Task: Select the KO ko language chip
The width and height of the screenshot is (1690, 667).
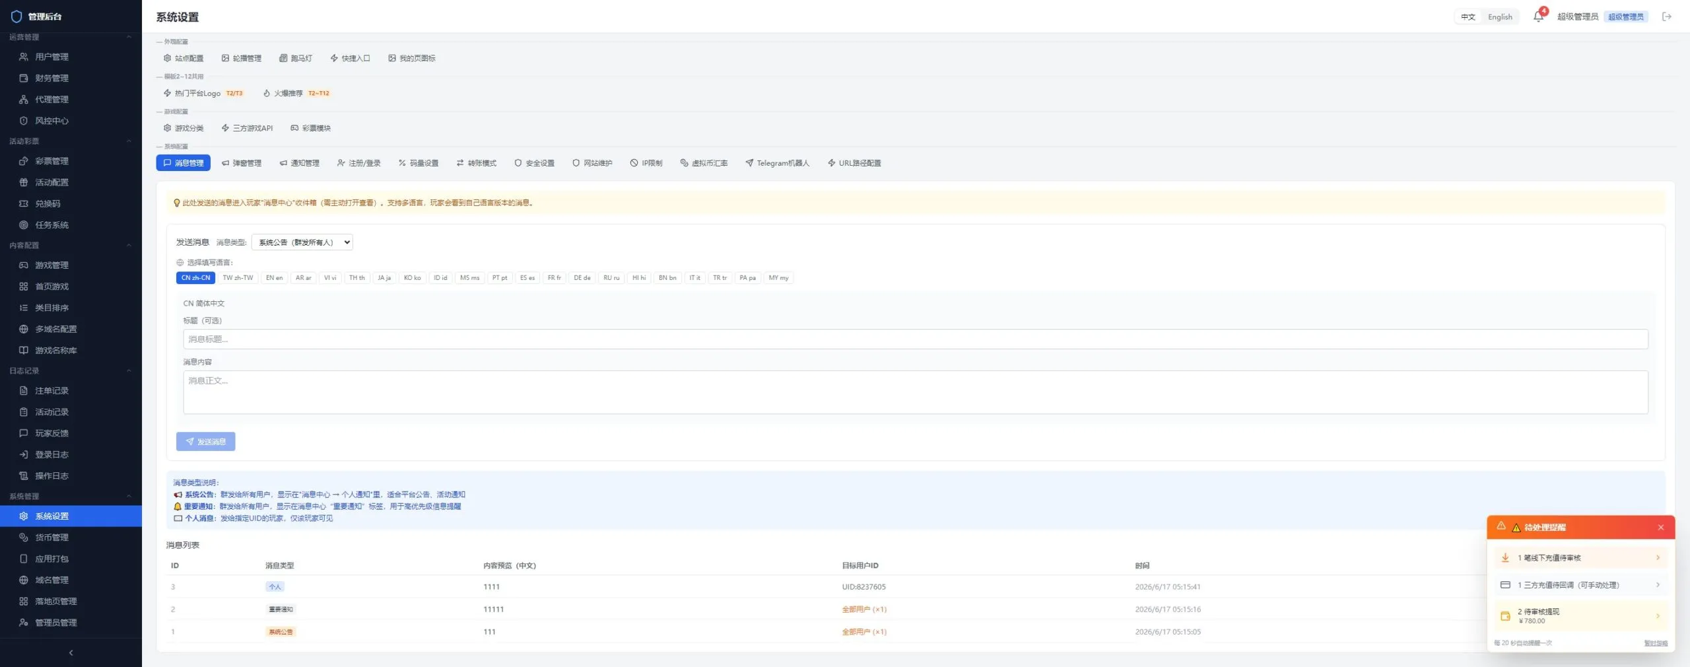Action: [412, 278]
